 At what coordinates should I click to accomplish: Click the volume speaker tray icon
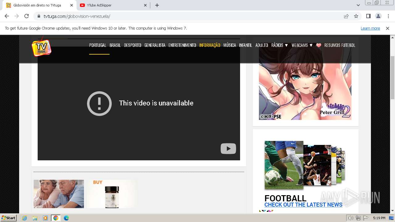pyautogui.click(x=351, y=218)
